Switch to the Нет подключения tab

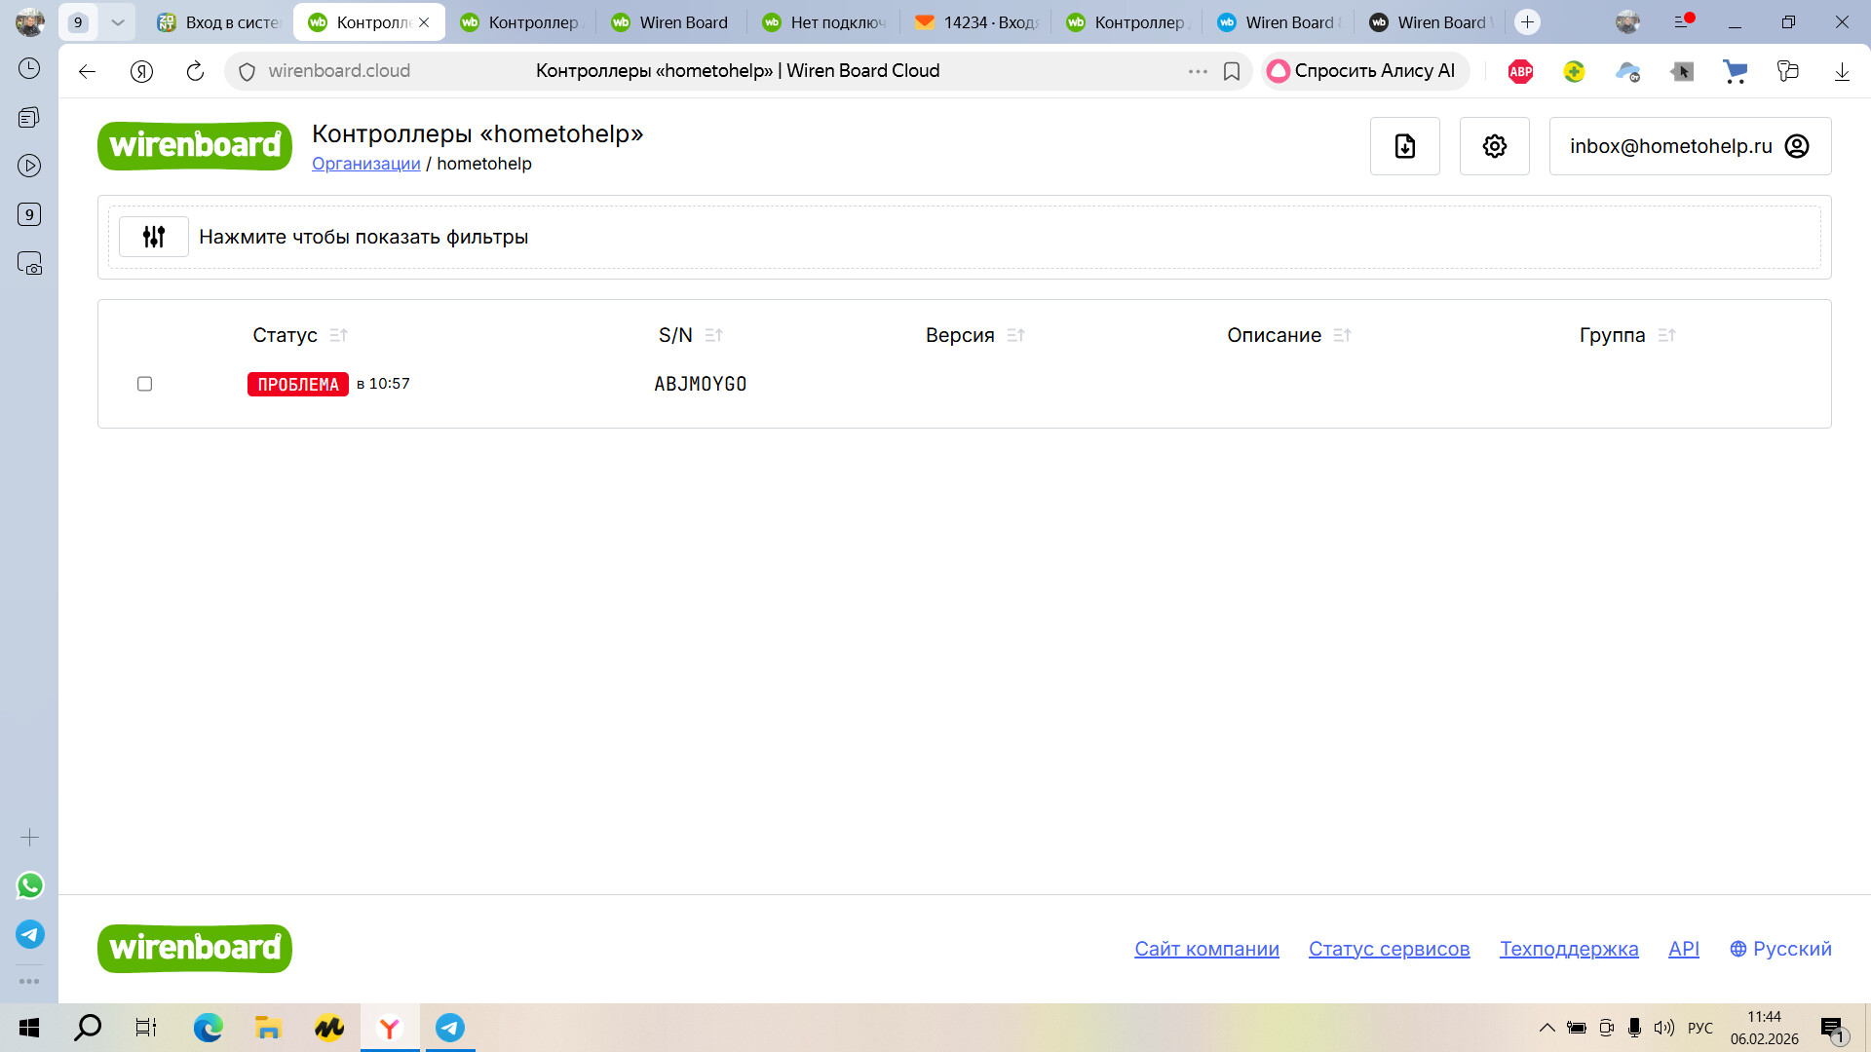click(824, 22)
